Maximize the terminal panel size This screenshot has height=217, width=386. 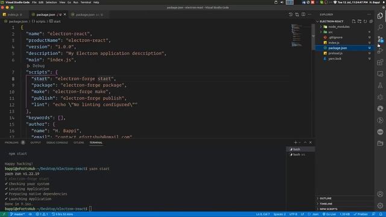click(x=305, y=142)
